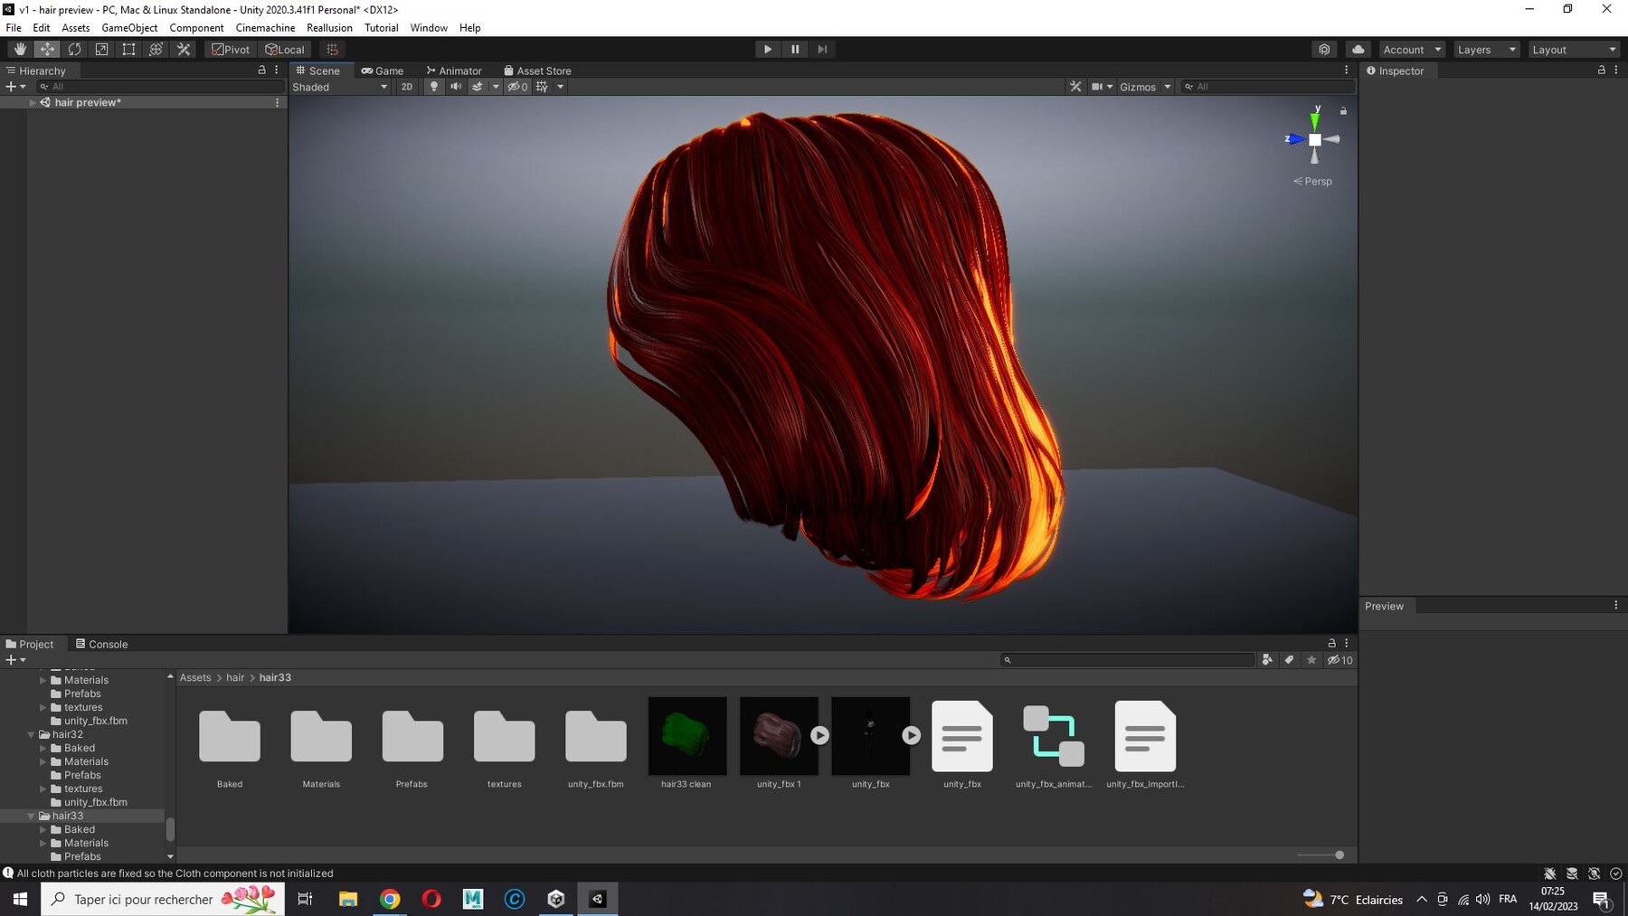Search by asset type icon
This screenshot has height=916, width=1628.
tap(1267, 660)
